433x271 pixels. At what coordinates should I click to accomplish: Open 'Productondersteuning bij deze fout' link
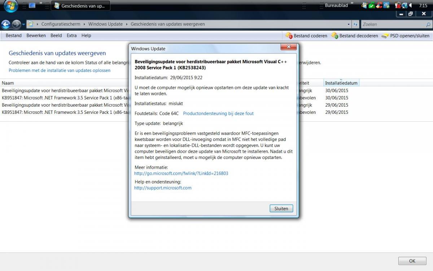tap(218, 113)
